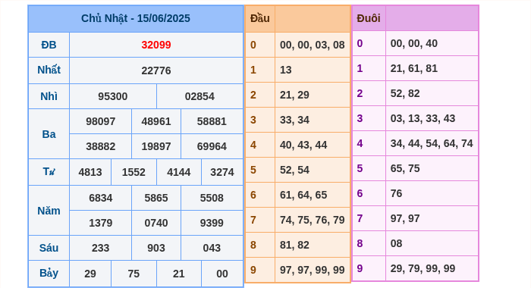Click the Nhì row label
The height and width of the screenshot is (288, 531).
pos(49,96)
